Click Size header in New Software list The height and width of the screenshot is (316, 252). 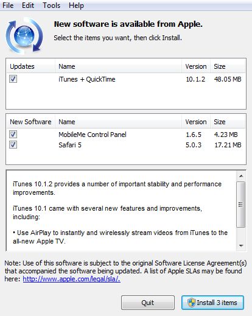click(x=228, y=122)
